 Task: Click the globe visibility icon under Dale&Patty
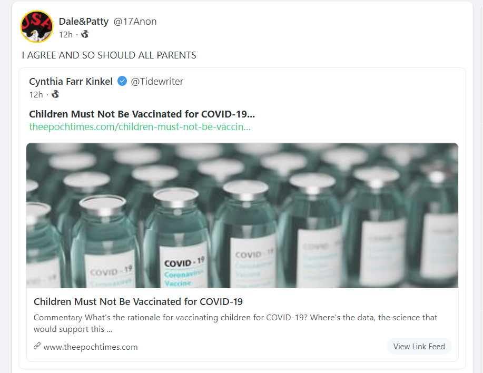click(85, 34)
